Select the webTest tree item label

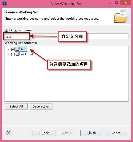click(27, 54)
